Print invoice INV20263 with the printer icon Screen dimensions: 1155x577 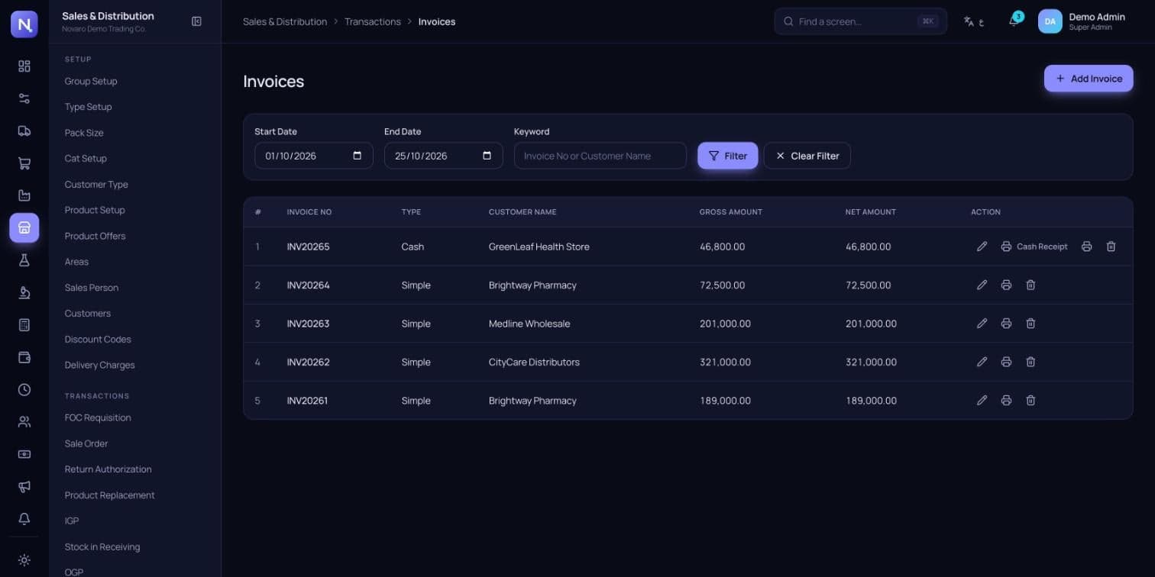click(x=1006, y=324)
